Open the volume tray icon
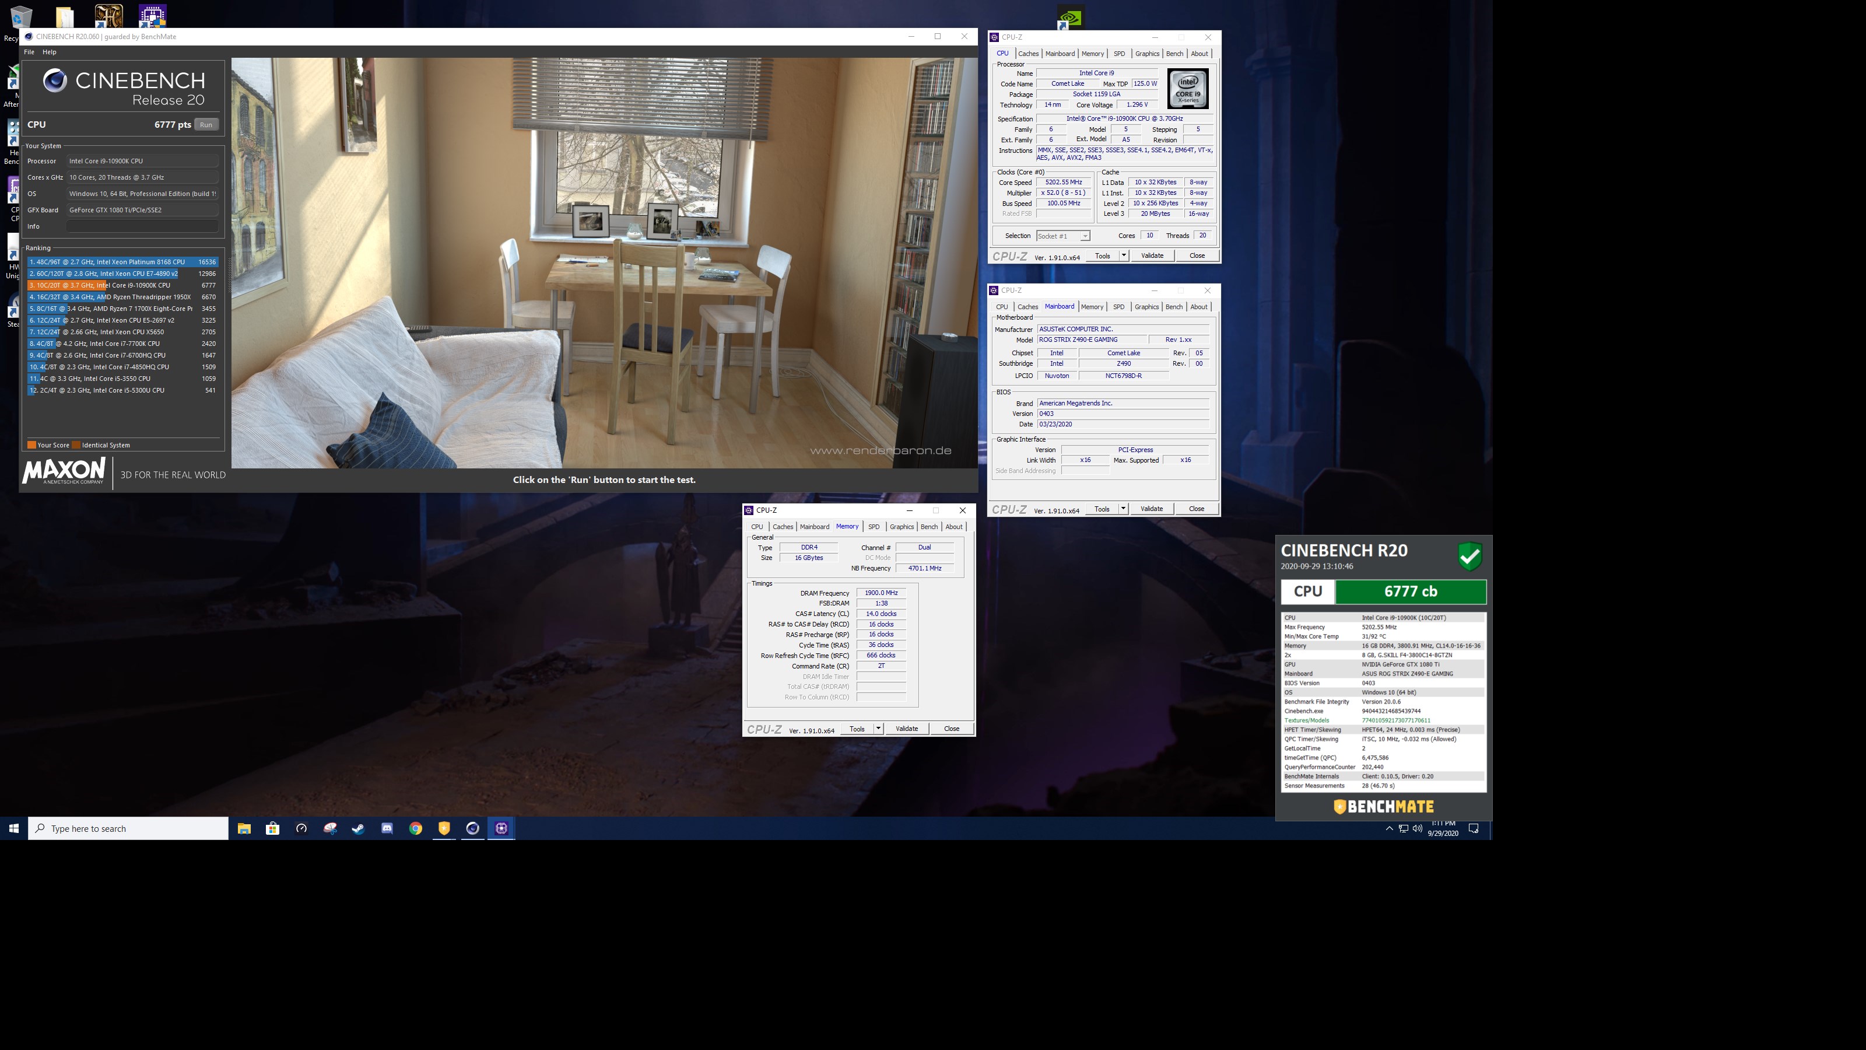The image size is (1866, 1050). point(1418,828)
